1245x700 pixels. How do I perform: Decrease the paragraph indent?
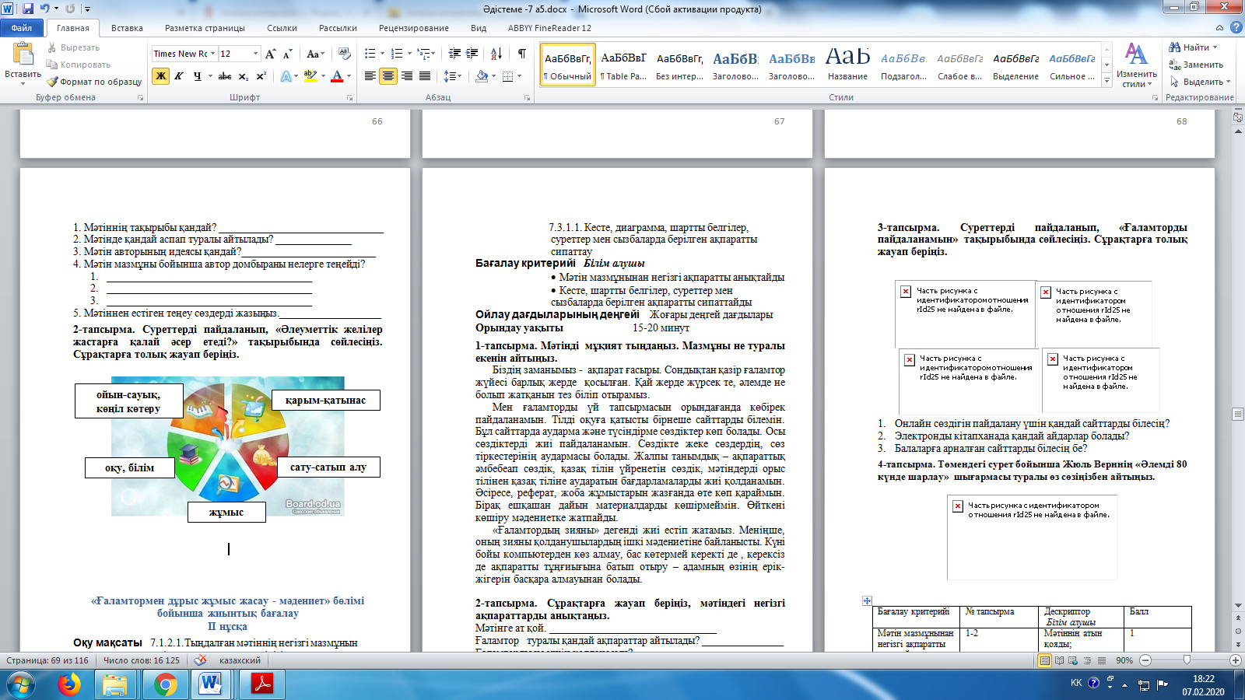454,54
